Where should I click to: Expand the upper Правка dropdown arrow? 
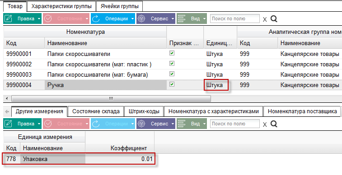pyautogui.click(x=39, y=19)
